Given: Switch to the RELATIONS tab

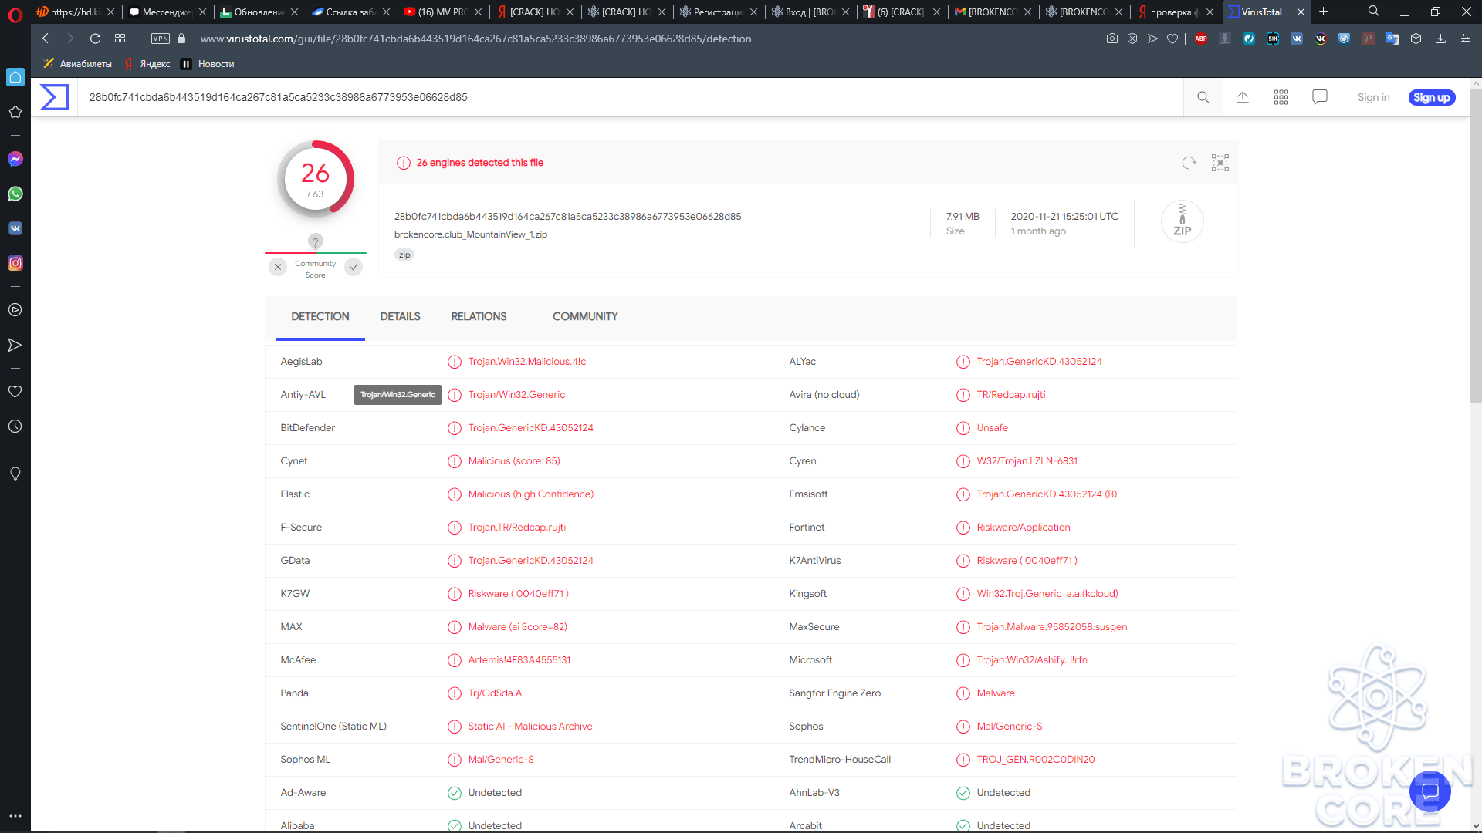Looking at the screenshot, I should pyautogui.click(x=479, y=317).
